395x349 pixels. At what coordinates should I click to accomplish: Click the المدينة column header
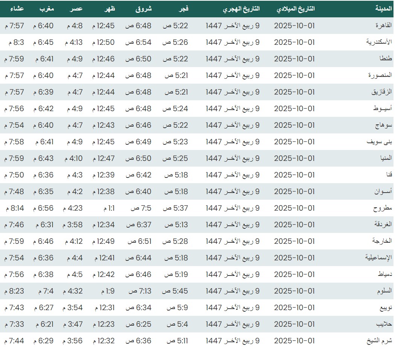(x=384, y=9)
